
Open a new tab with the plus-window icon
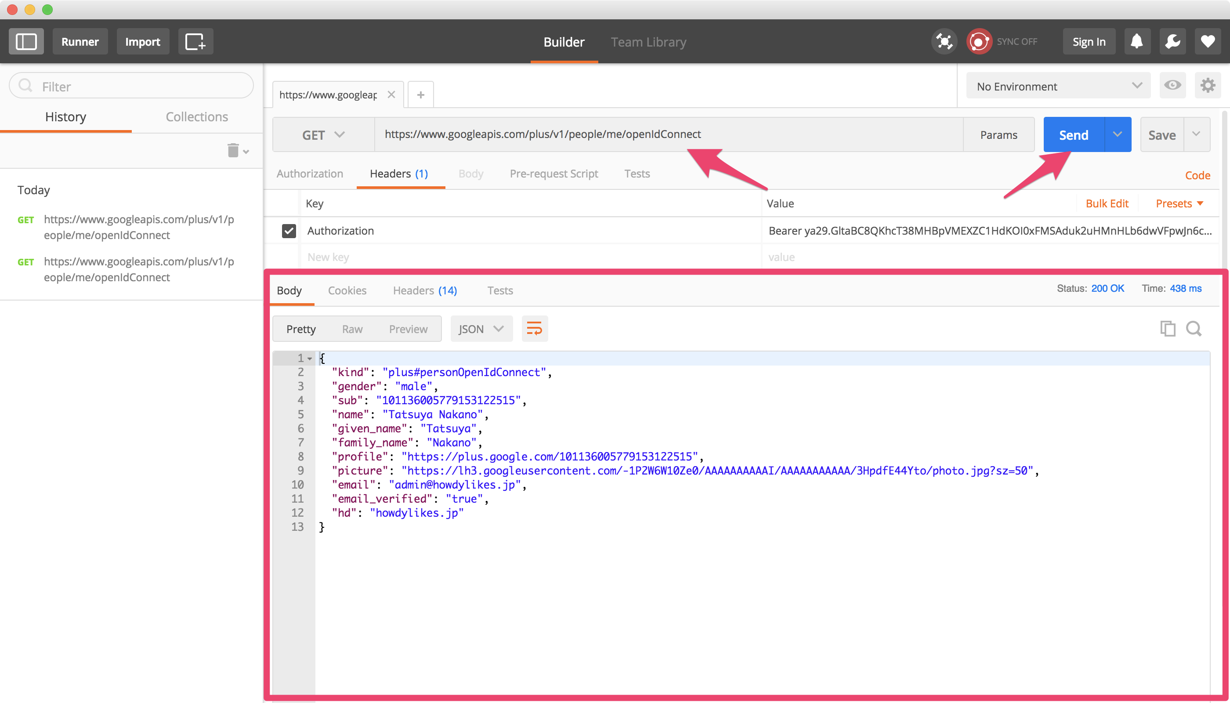195,41
